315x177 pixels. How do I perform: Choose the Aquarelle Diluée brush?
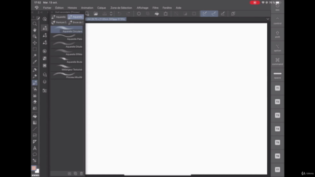tap(67, 45)
